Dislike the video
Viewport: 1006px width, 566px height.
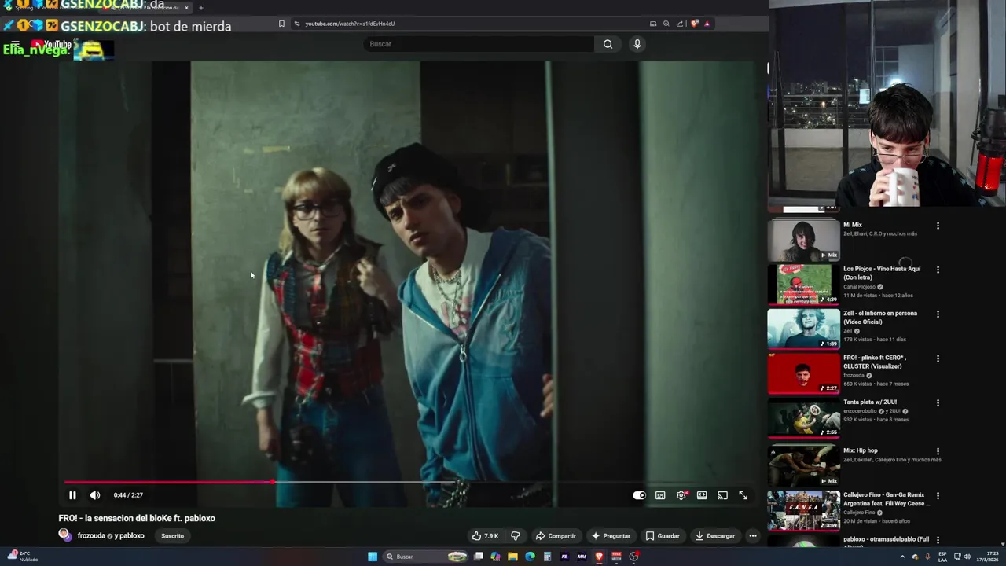(516, 536)
